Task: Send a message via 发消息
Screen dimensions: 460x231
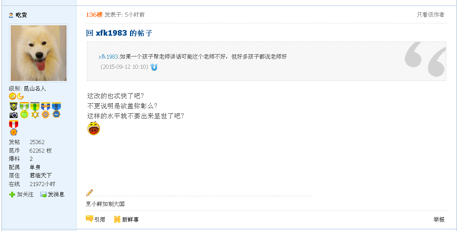Action: [x=52, y=194]
